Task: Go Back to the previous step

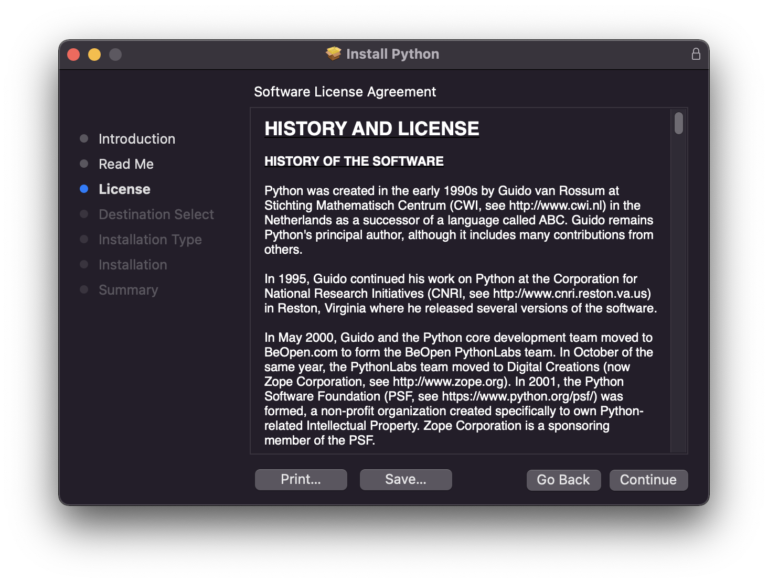Action: pyautogui.click(x=563, y=480)
